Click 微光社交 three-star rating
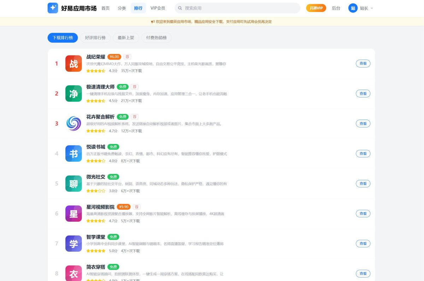The width and height of the screenshot is (424, 281). pyautogui.click(x=96, y=191)
